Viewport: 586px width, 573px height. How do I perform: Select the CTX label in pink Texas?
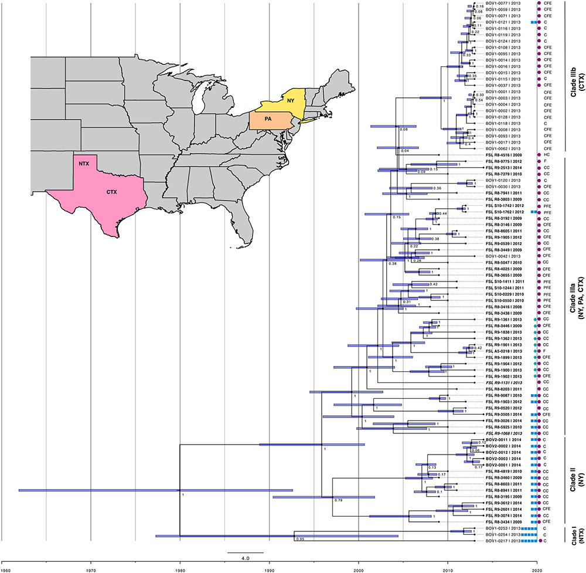(x=112, y=192)
